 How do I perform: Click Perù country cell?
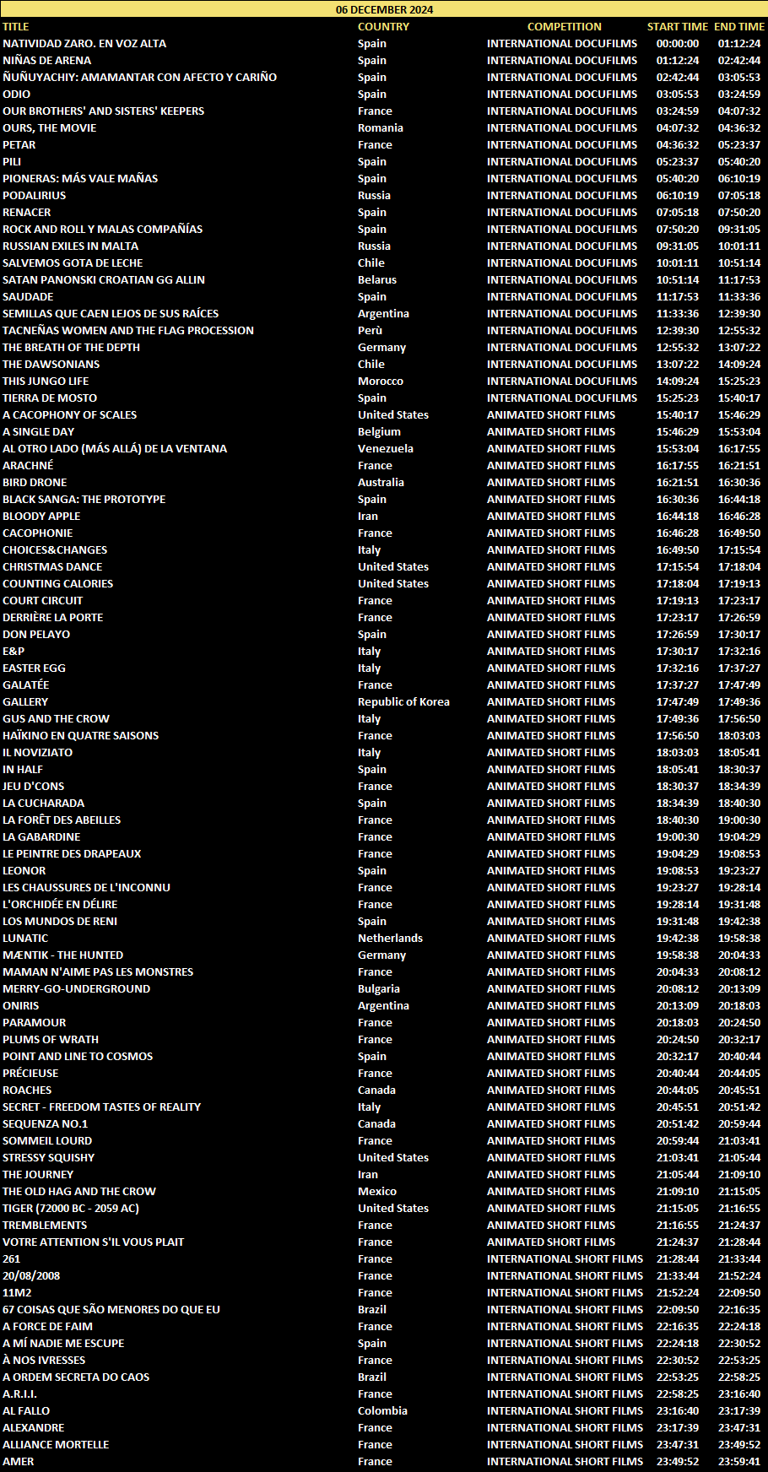pyautogui.click(x=370, y=330)
